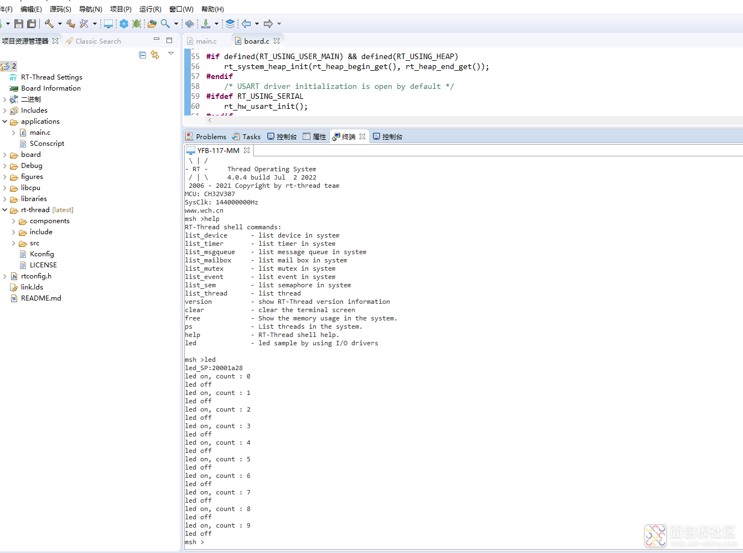Click the terminal msh prompt on the last line
The width and height of the screenshot is (743, 553).
[x=194, y=542]
